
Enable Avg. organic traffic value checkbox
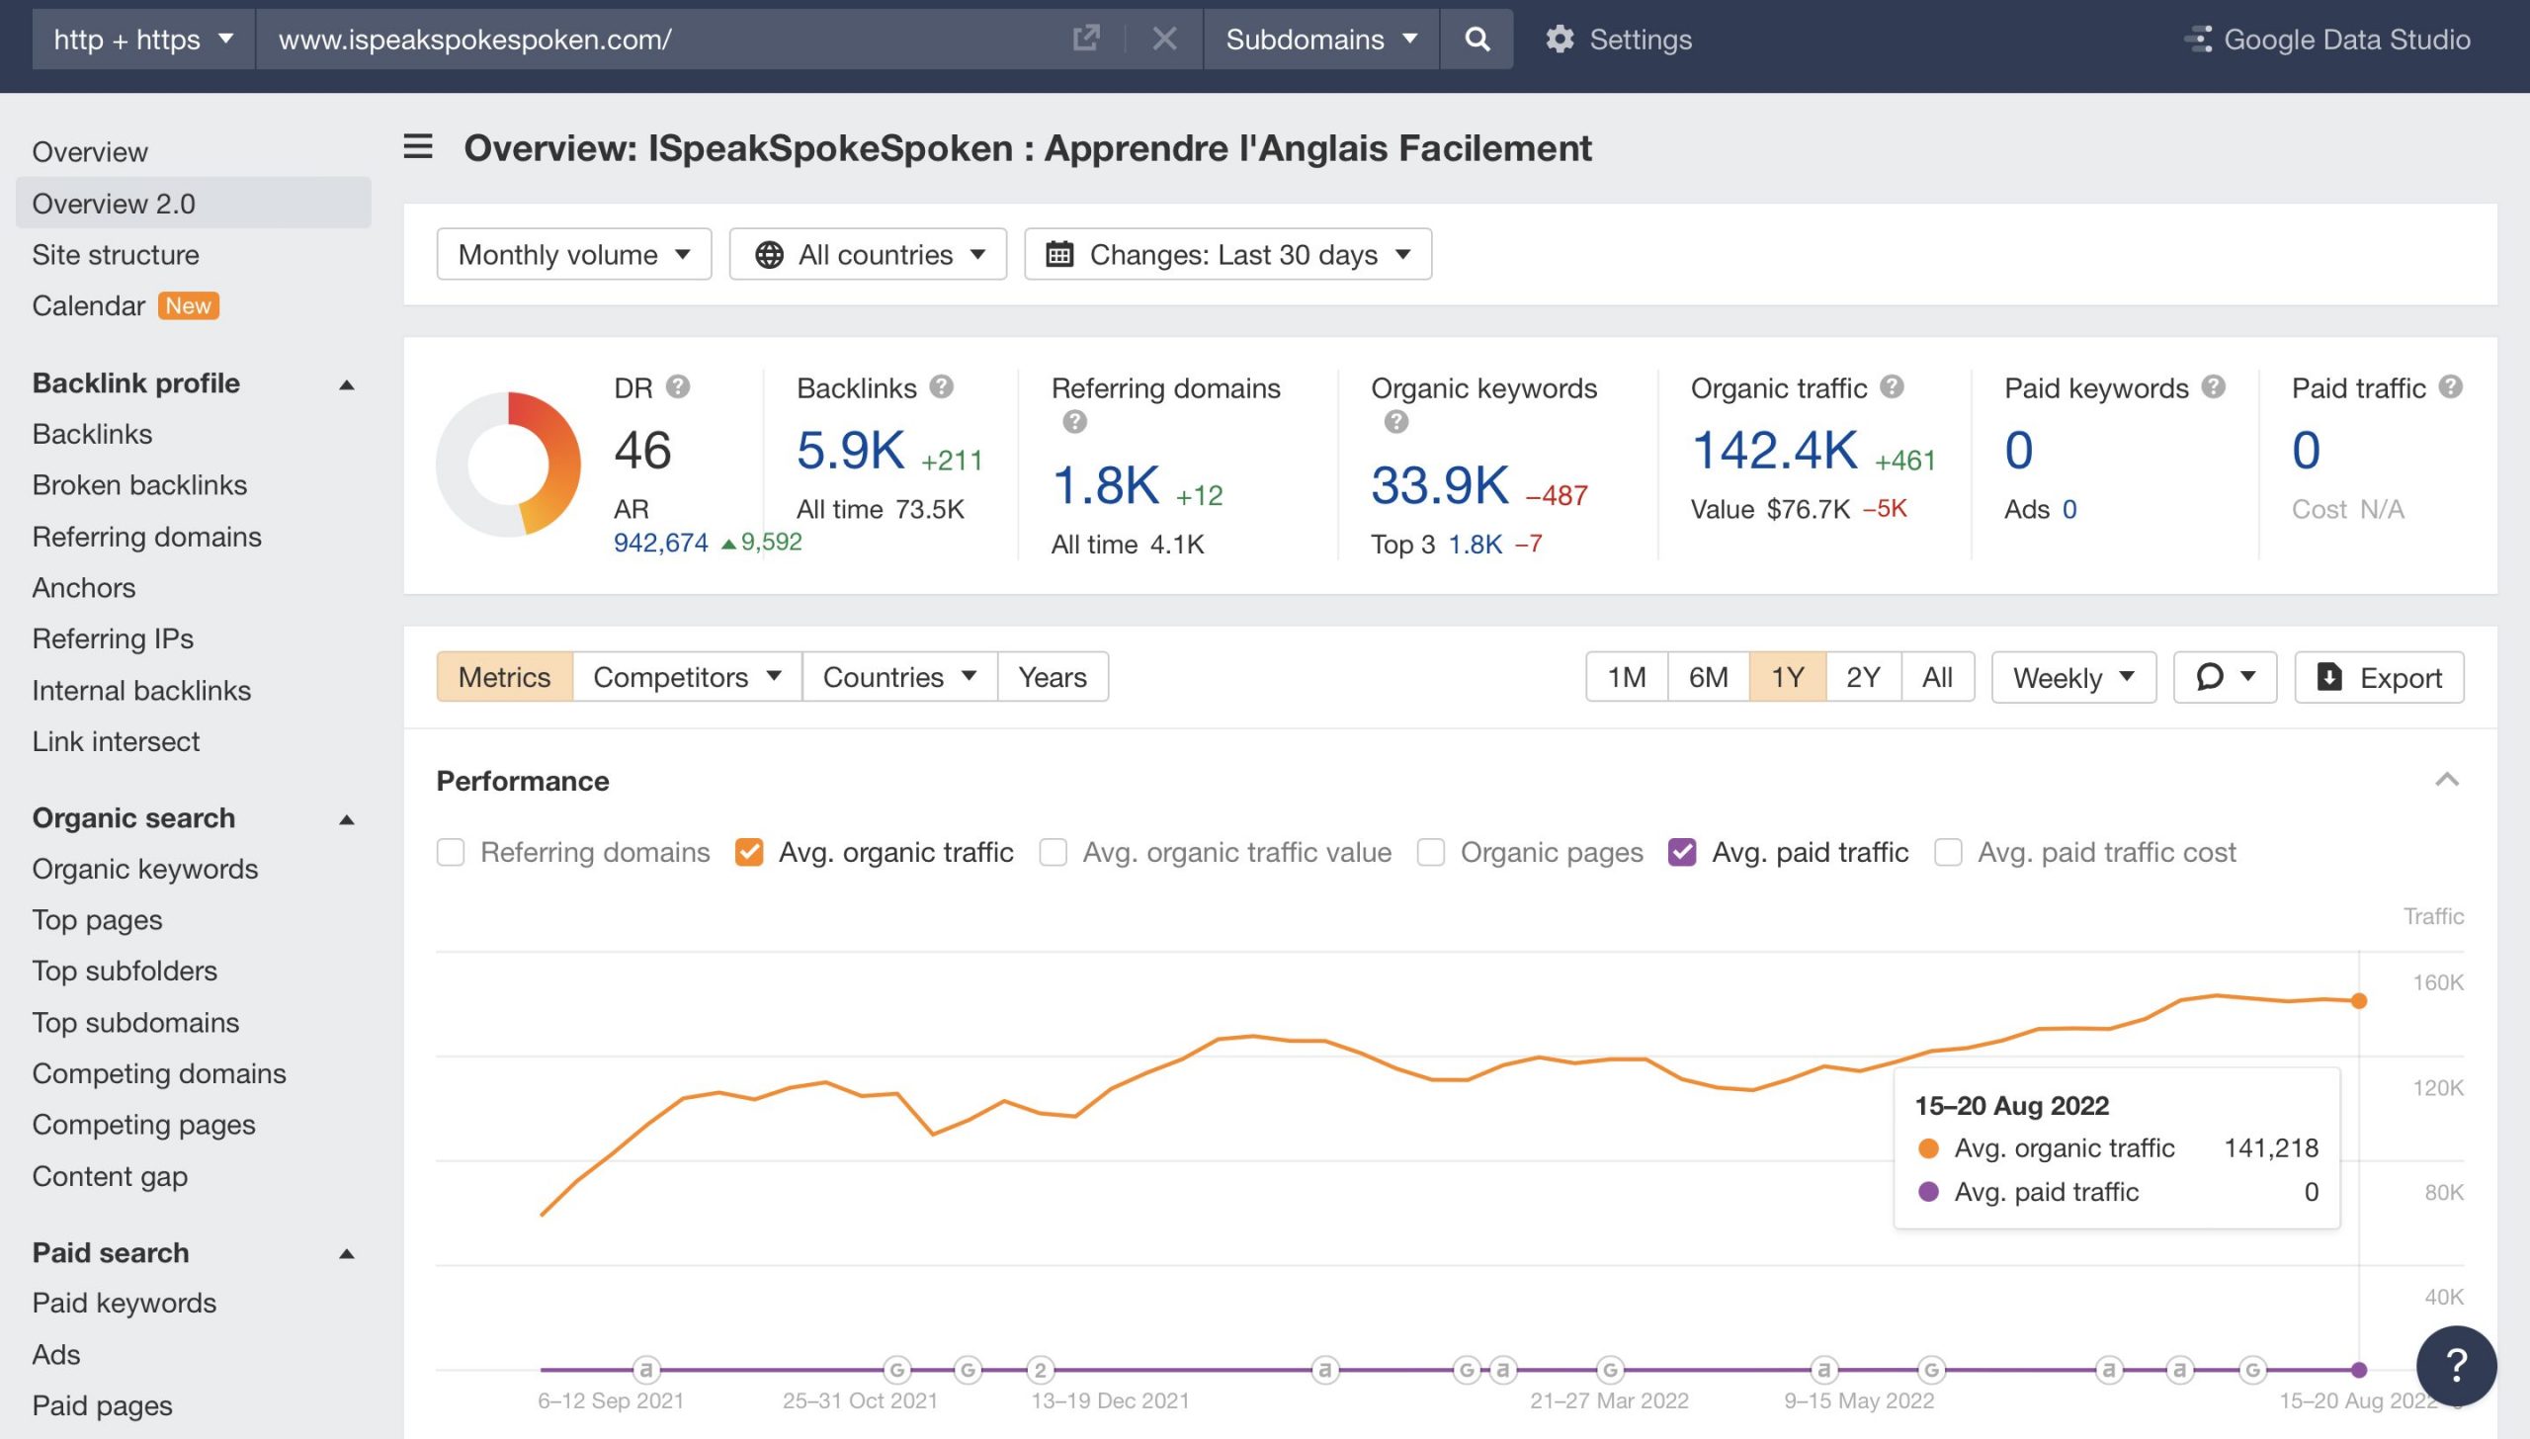tap(1053, 852)
